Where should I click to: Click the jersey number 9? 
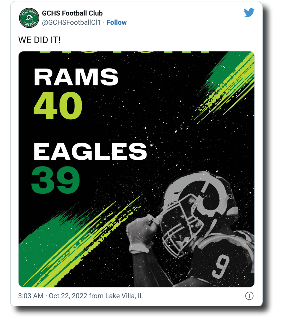(221, 266)
